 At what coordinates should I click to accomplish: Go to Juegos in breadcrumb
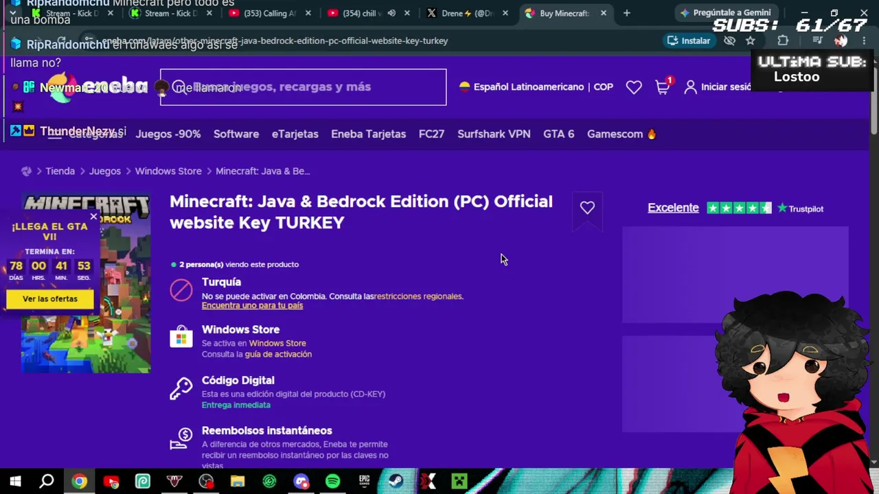click(105, 171)
